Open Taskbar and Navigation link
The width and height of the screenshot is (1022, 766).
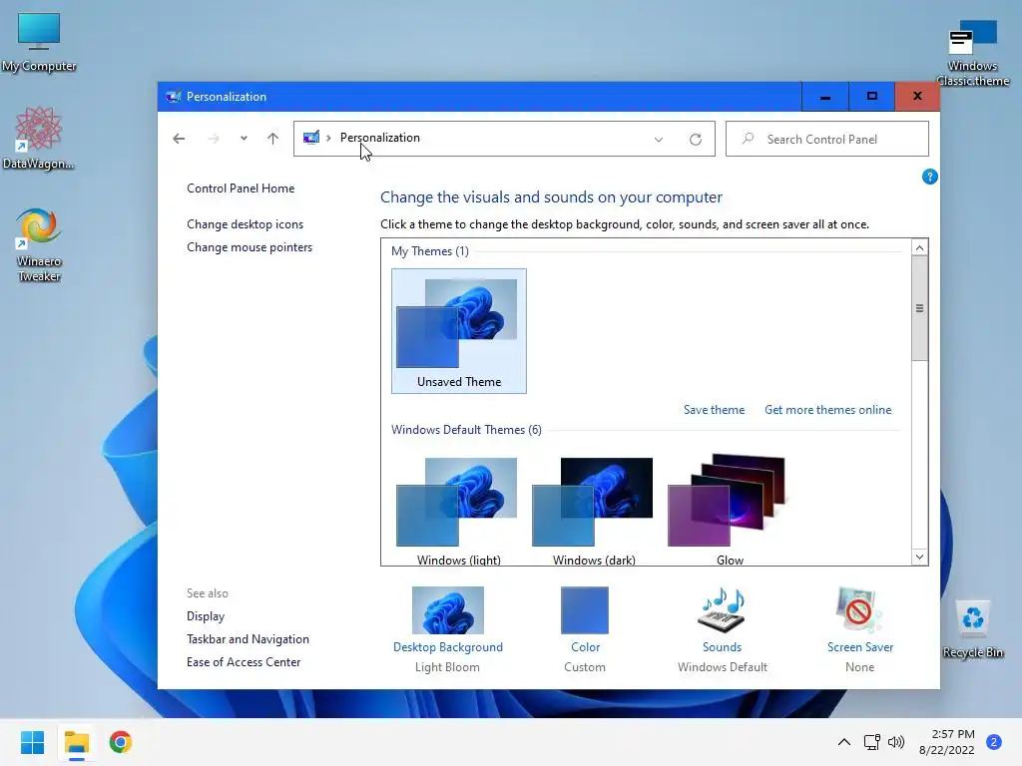(x=248, y=639)
